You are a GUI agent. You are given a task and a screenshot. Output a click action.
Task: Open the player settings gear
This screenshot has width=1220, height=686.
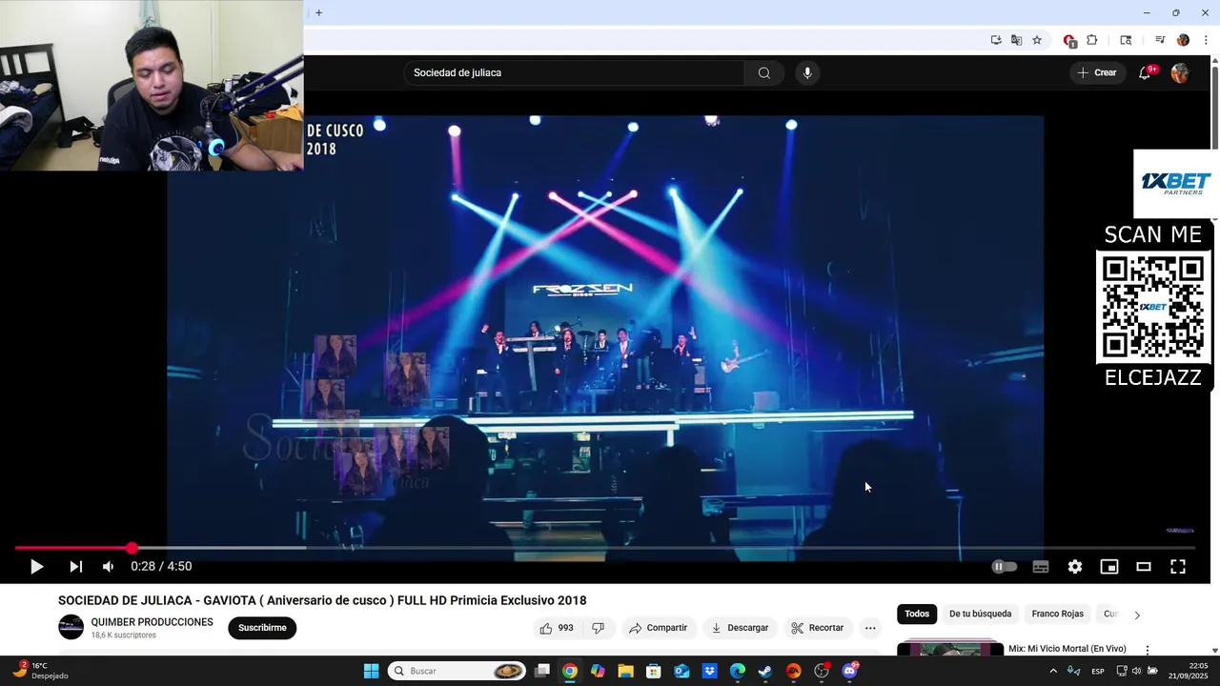pos(1075,567)
